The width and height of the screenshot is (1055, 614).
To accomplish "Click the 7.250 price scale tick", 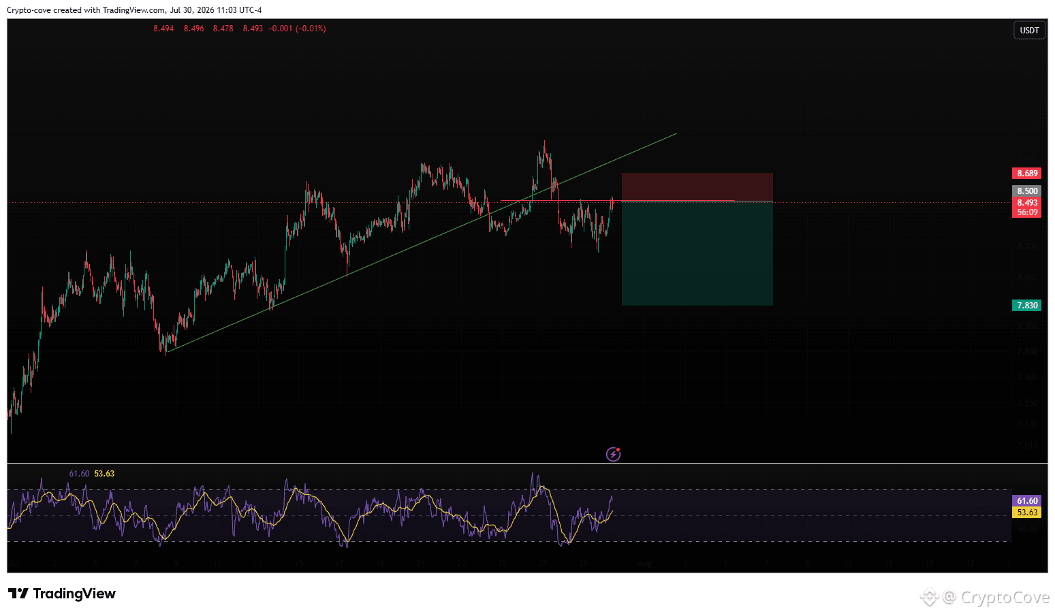I will point(1027,403).
